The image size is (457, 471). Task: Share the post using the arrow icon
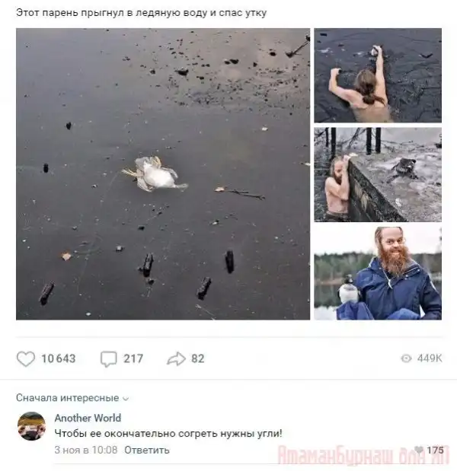point(176,358)
